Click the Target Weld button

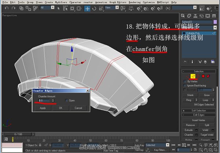(x=207, y=135)
